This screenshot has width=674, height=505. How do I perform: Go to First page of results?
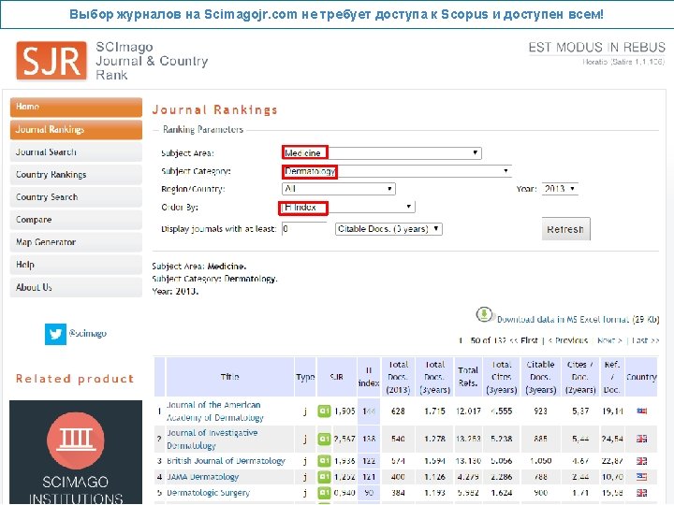tap(524, 340)
